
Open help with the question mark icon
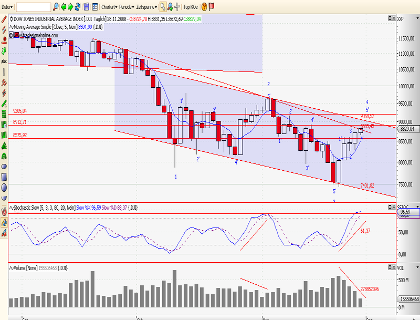(x=204, y=7)
